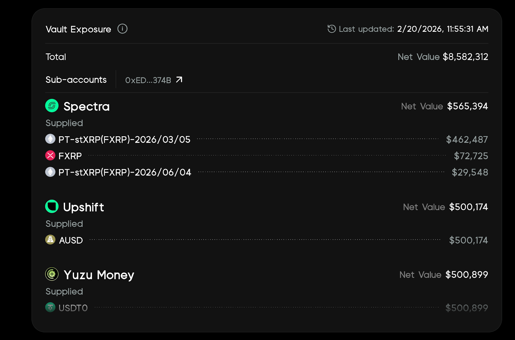Click the Upshift protocol logo
The width and height of the screenshot is (515, 340).
pos(52,207)
